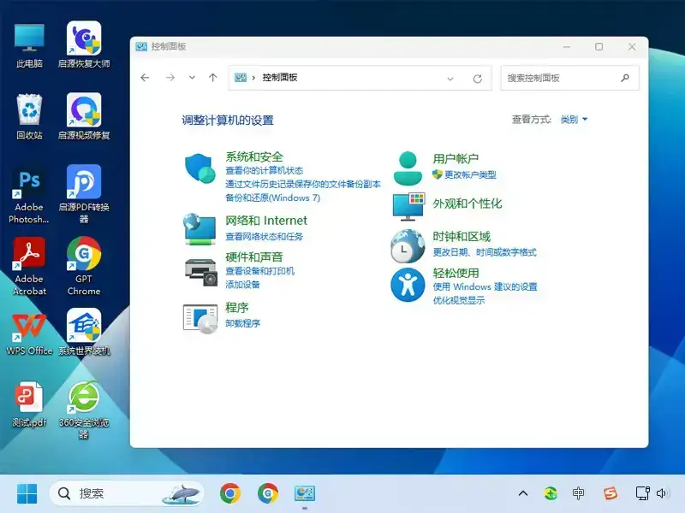Expand the address bar history dropdown arrow
685x513 pixels.
(x=451, y=78)
